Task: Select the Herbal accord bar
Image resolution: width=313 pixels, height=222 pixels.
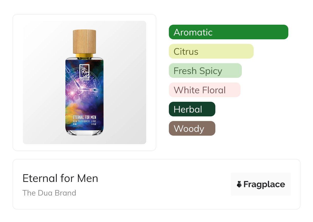Action: pos(192,109)
